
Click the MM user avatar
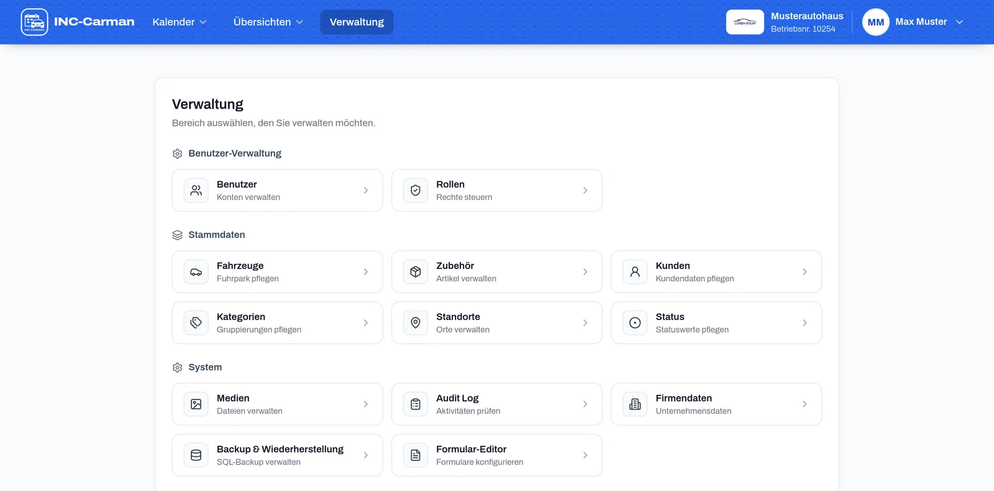876,22
